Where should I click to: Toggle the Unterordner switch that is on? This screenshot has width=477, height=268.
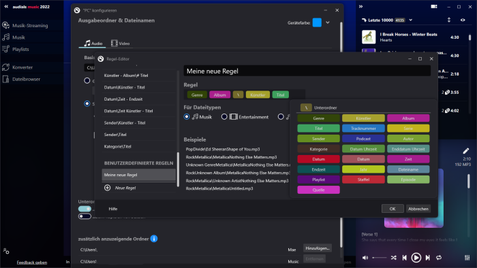(84, 209)
